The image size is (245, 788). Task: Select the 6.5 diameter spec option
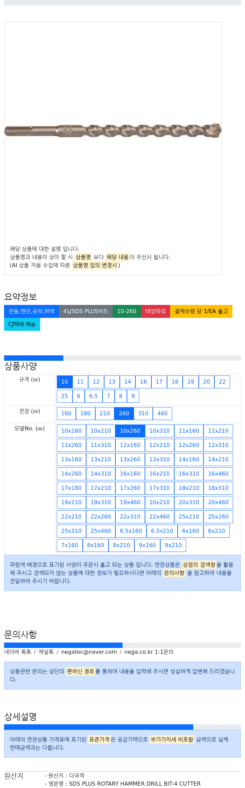(x=93, y=396)
